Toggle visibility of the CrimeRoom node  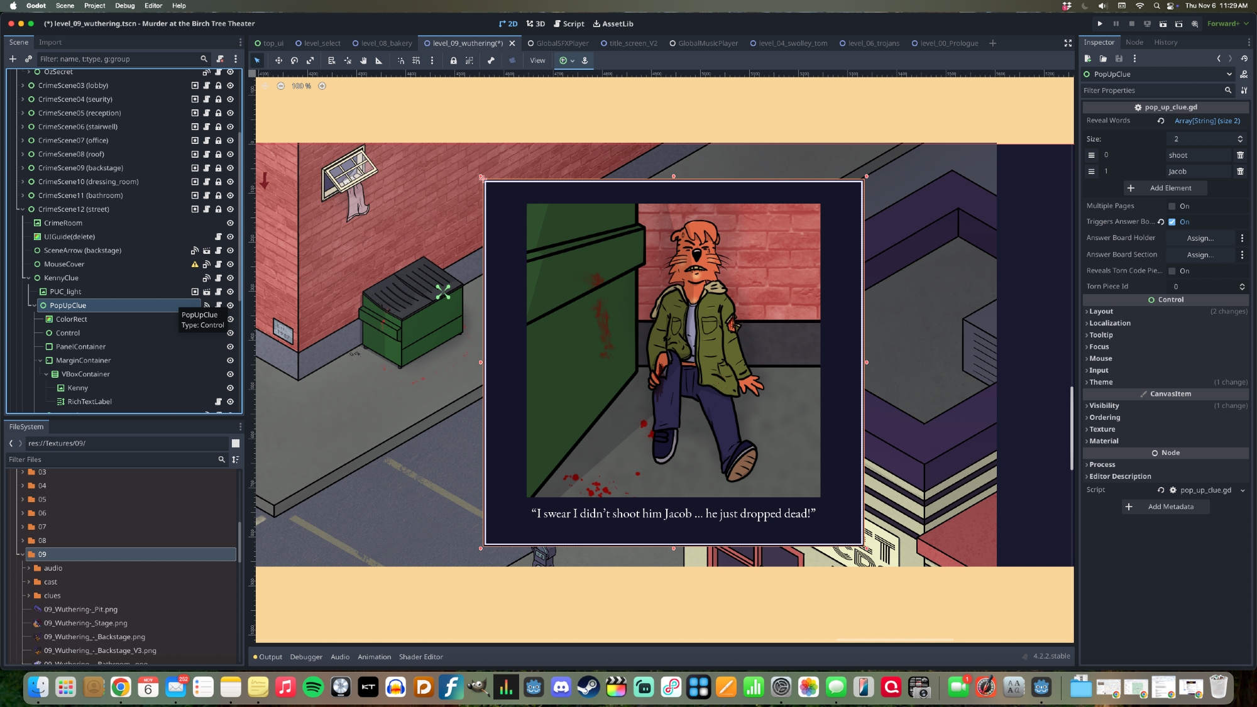click(230, 223)
